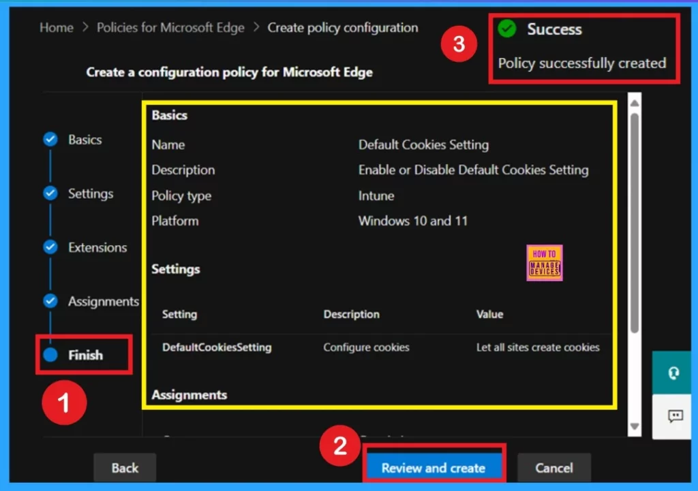Image resolution: width=698 pixels, height=491 pixels.
Task: Click the Settings step checkmark icon
Action: [50, 193]
